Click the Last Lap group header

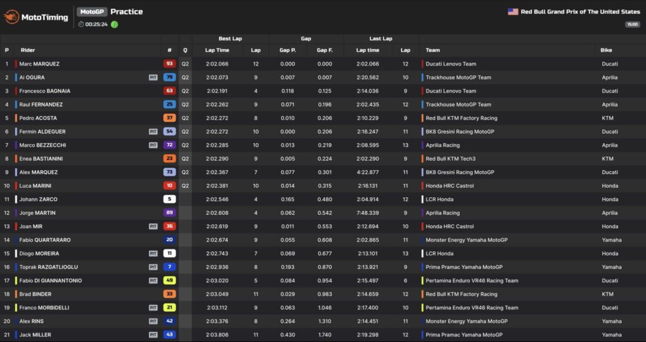[x=380, y=38]
